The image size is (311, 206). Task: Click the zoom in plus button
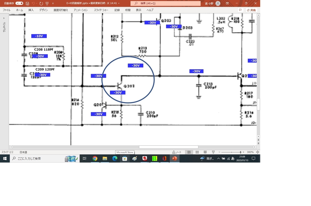[244, 152]
